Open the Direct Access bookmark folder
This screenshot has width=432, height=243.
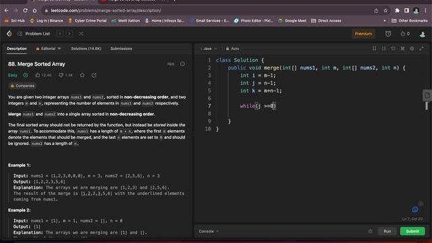click(326, 21)
